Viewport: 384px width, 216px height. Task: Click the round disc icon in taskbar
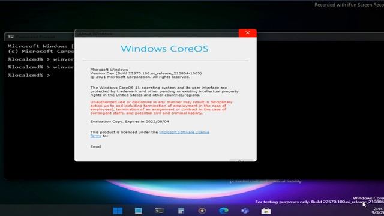click(202, 211)
